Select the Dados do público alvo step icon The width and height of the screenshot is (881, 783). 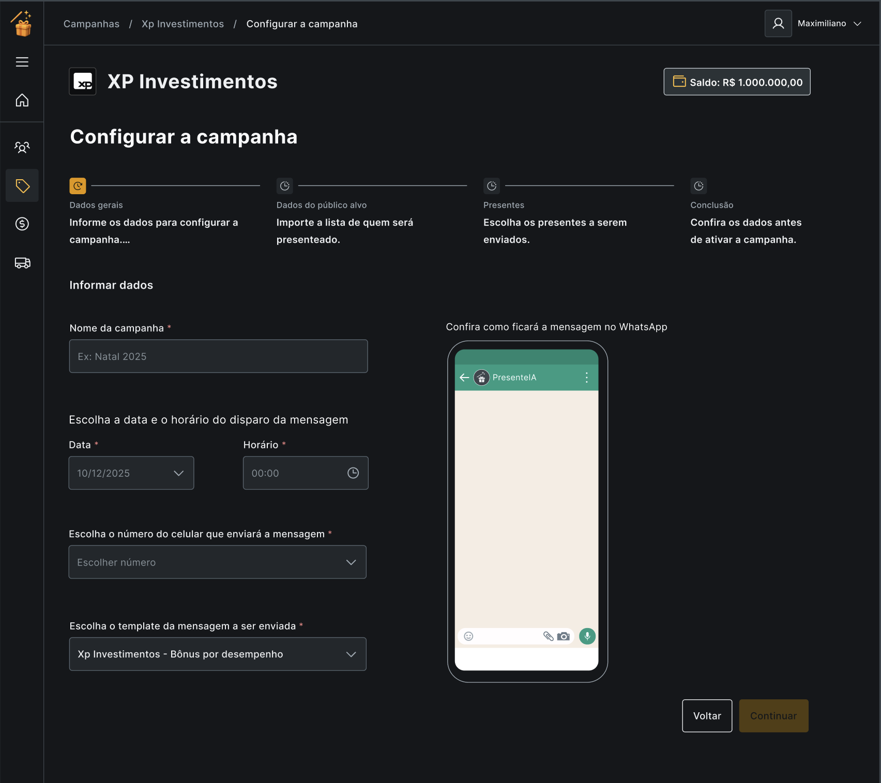pos(285,186)
